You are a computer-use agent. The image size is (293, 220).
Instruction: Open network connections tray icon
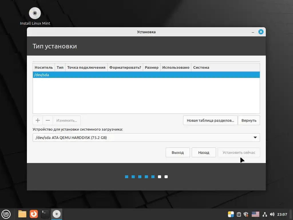click(265, 214)
